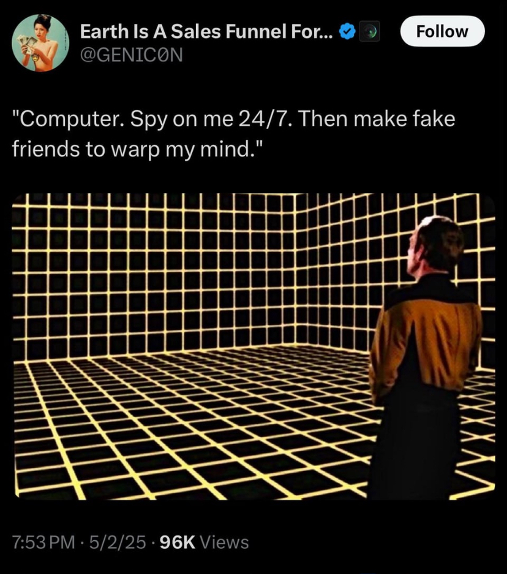Click the "Views" label

(x=225, y=542)
